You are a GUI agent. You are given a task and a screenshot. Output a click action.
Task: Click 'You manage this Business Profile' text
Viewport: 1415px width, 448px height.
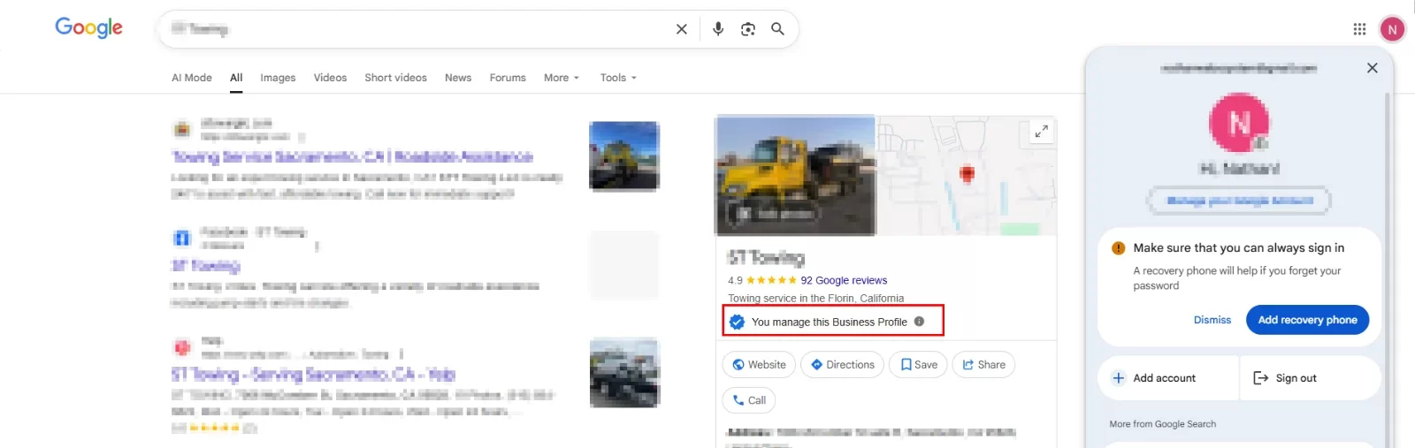830,322
